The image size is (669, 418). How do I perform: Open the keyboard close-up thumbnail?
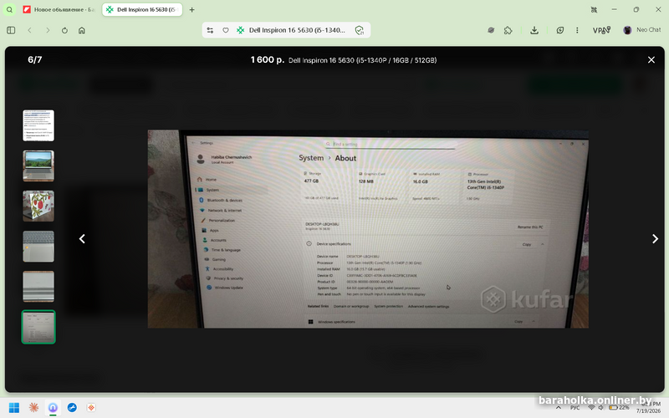38,247
